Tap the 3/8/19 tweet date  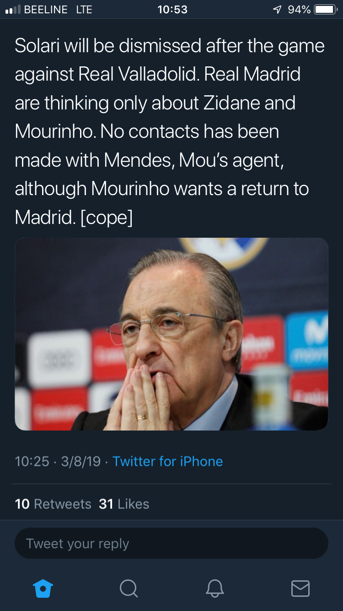80,461
